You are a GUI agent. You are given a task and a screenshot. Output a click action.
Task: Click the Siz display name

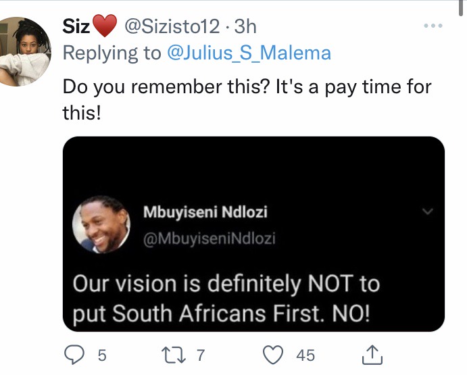[x=76, y=26]
